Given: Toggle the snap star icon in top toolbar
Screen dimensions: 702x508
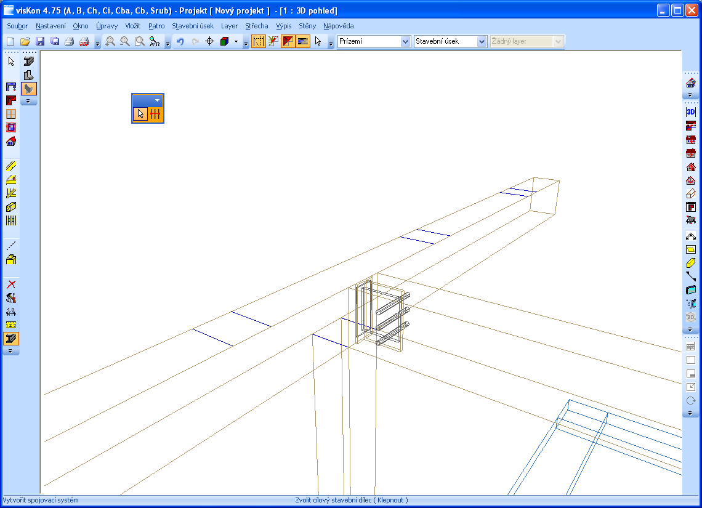Looking at the screenshot, I should [273, 42].
